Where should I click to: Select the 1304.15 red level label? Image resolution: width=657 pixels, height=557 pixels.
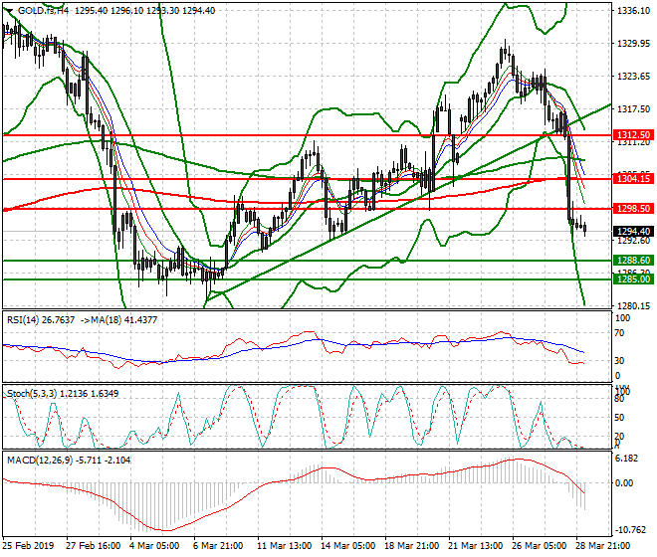633,179
